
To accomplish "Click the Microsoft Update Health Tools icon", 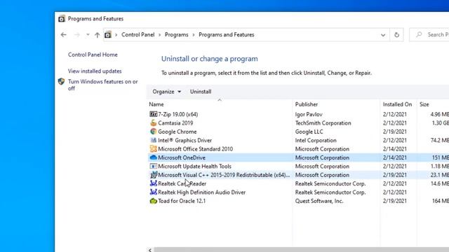I will tap(153, 167).
